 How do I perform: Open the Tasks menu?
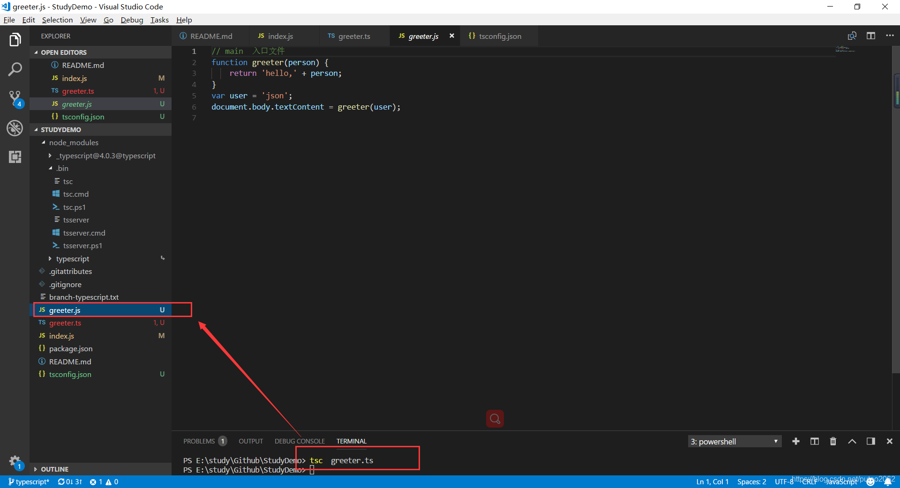159,20
